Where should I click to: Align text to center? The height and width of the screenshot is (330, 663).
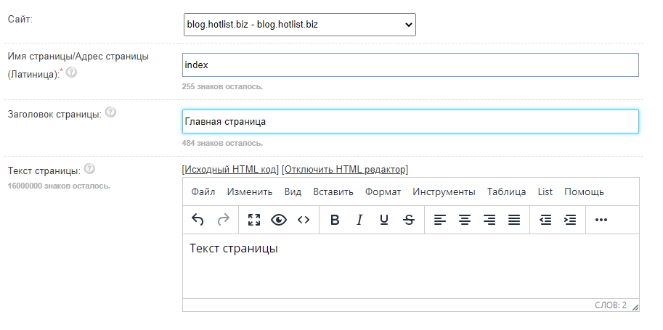(x=465, y=220)
